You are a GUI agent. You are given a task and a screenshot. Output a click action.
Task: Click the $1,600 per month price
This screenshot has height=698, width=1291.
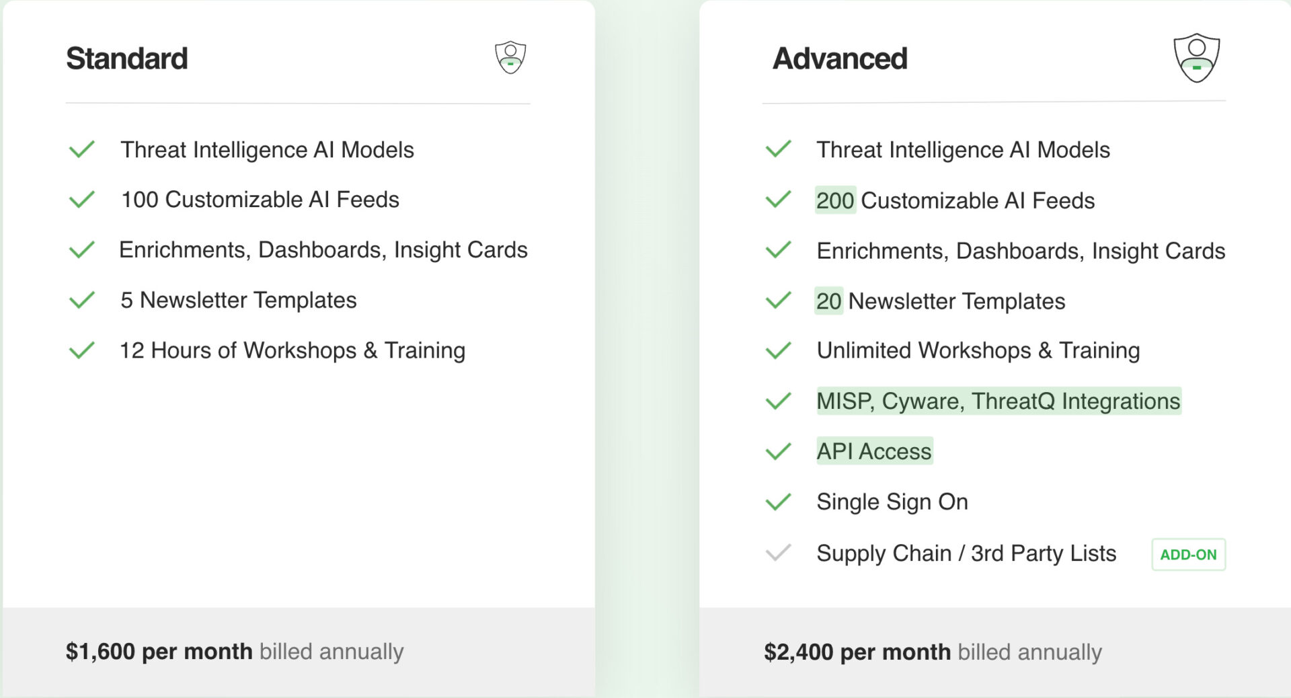pyautogui.click(x=159, y=651)
